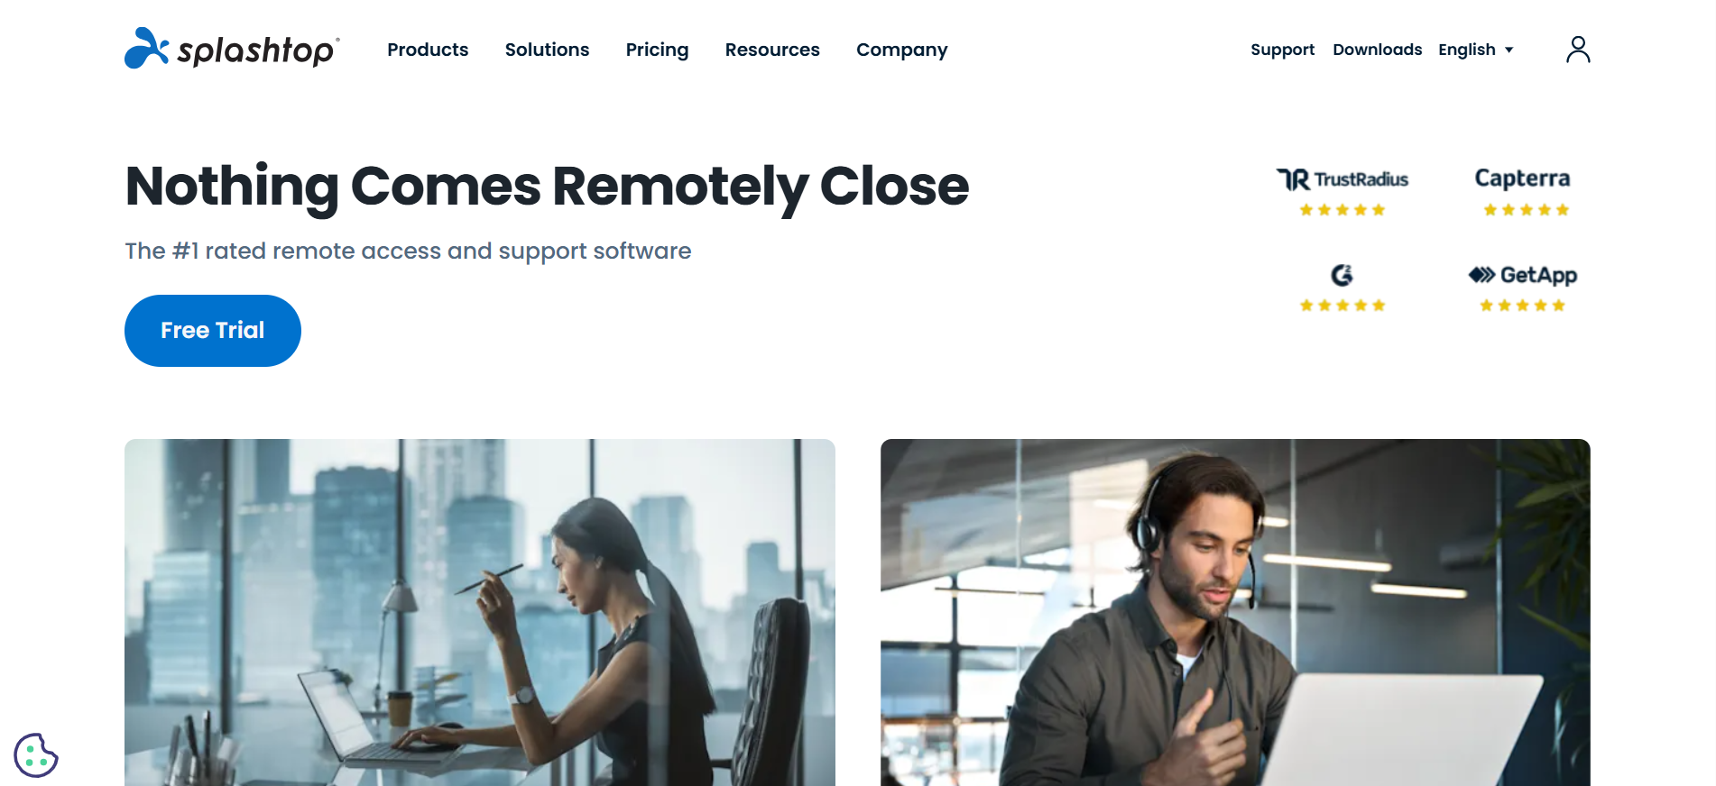The width and height of the screenshot is (1716, 786).
Task: Open the user account icon
Action: tap(1578, 50)
